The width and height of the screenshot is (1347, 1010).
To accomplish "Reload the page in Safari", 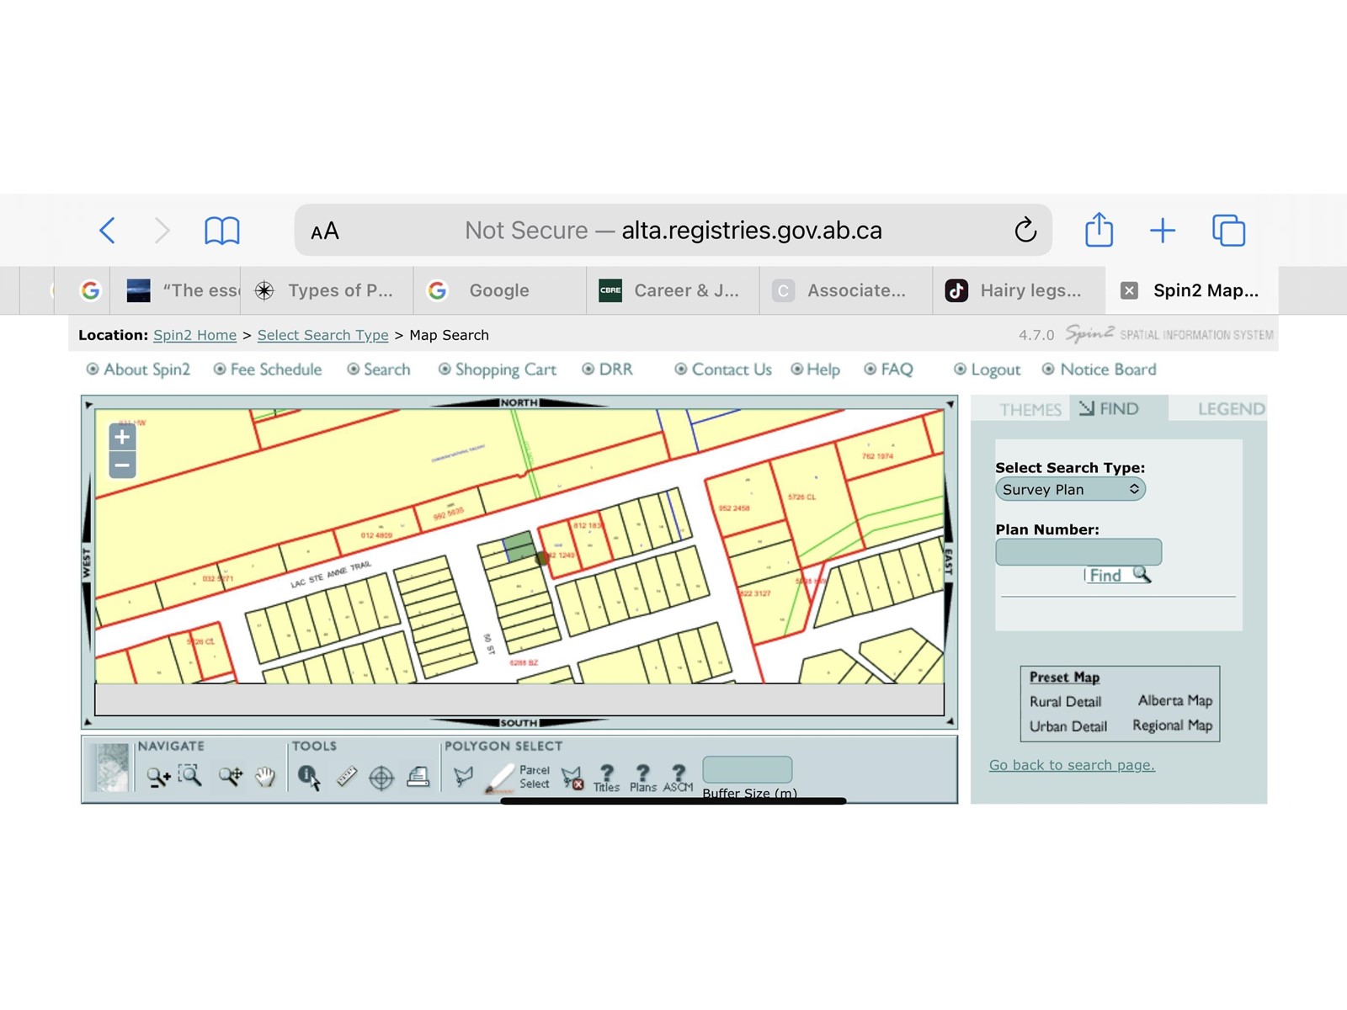I will (1025, 230).
